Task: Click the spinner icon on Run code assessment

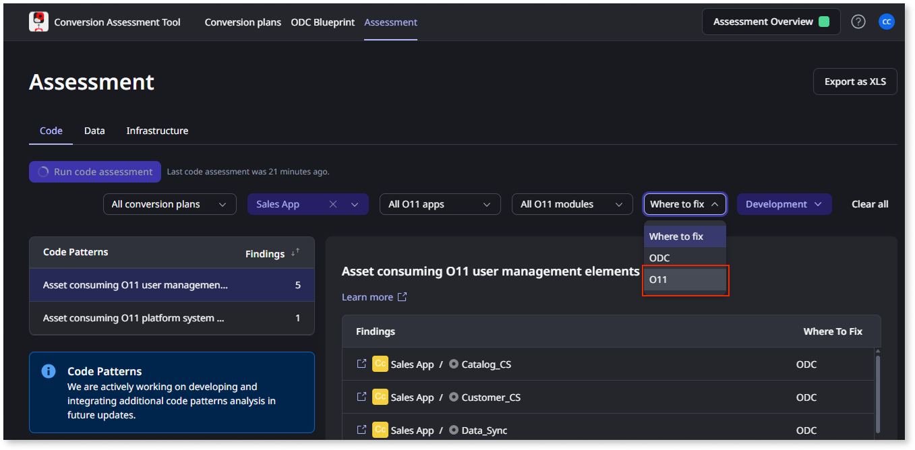Action: point(43,172)
